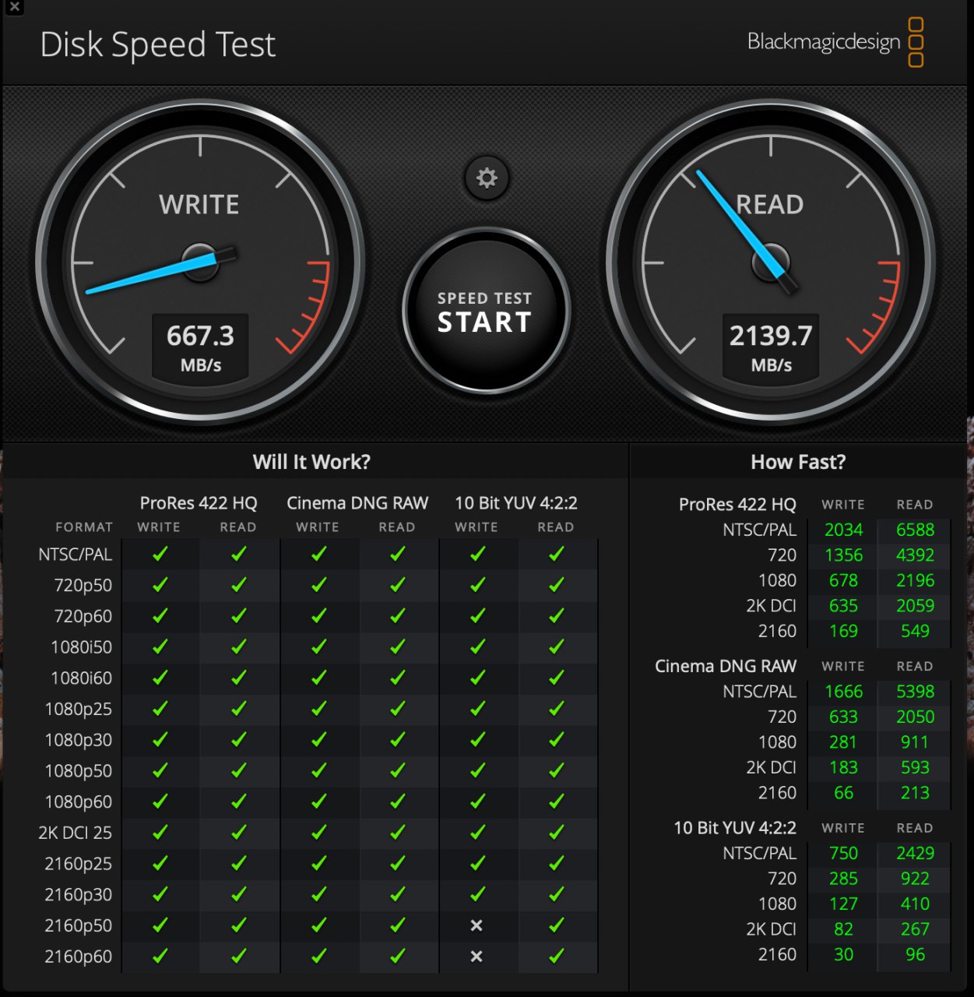This screenshot has height=997, width=974.
Task: Click 1080i50 10 Bit YUV write checkmark
Action: [477, 647]
